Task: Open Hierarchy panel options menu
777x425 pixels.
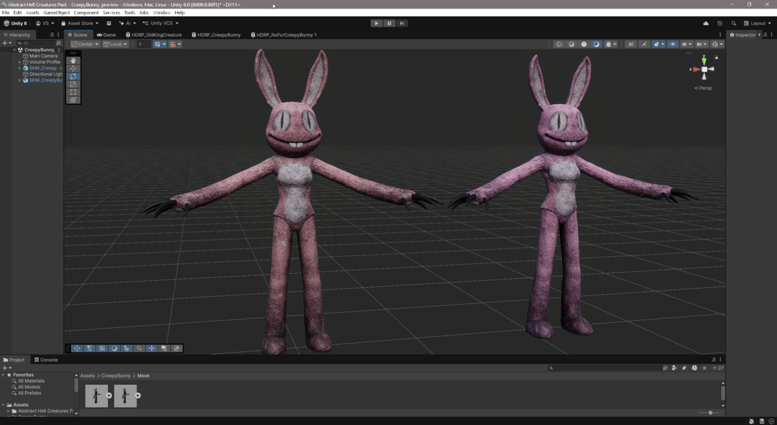Action: [59, 35]
